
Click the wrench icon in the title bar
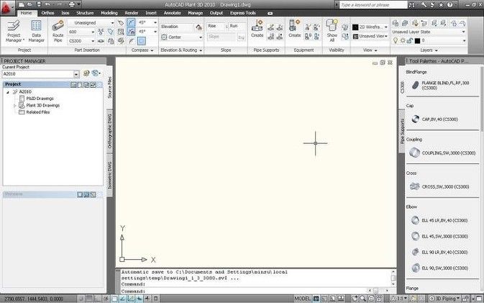tap(424, 4)
